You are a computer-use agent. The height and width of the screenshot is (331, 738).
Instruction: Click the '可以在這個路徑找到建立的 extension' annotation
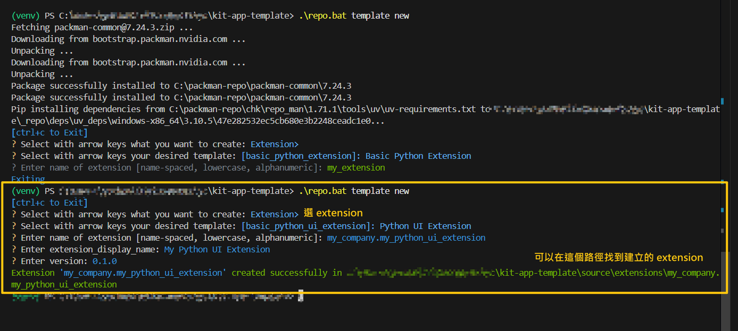pyautogui.click(x=619, y=258)
